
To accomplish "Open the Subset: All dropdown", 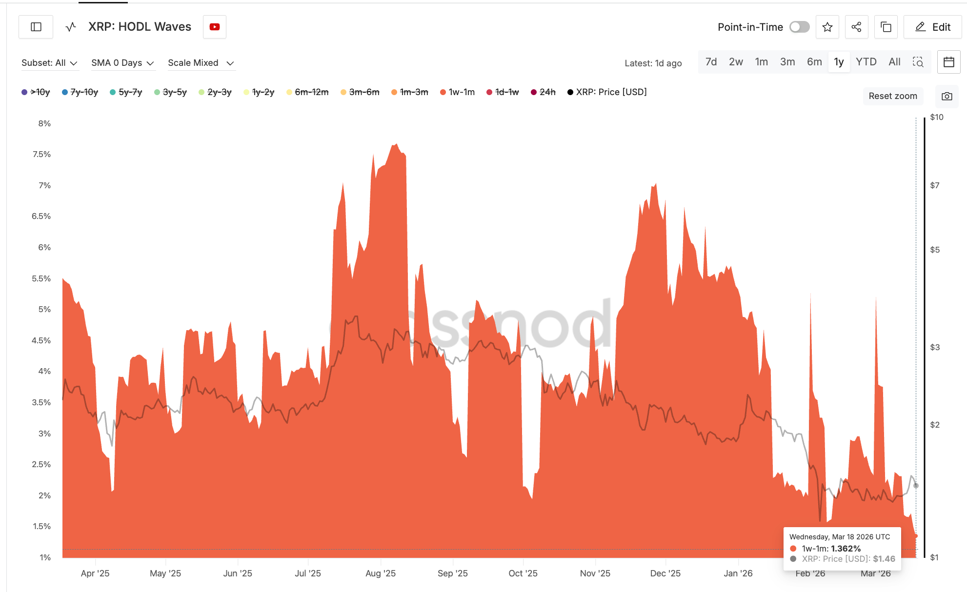I will tap(49, 62).
